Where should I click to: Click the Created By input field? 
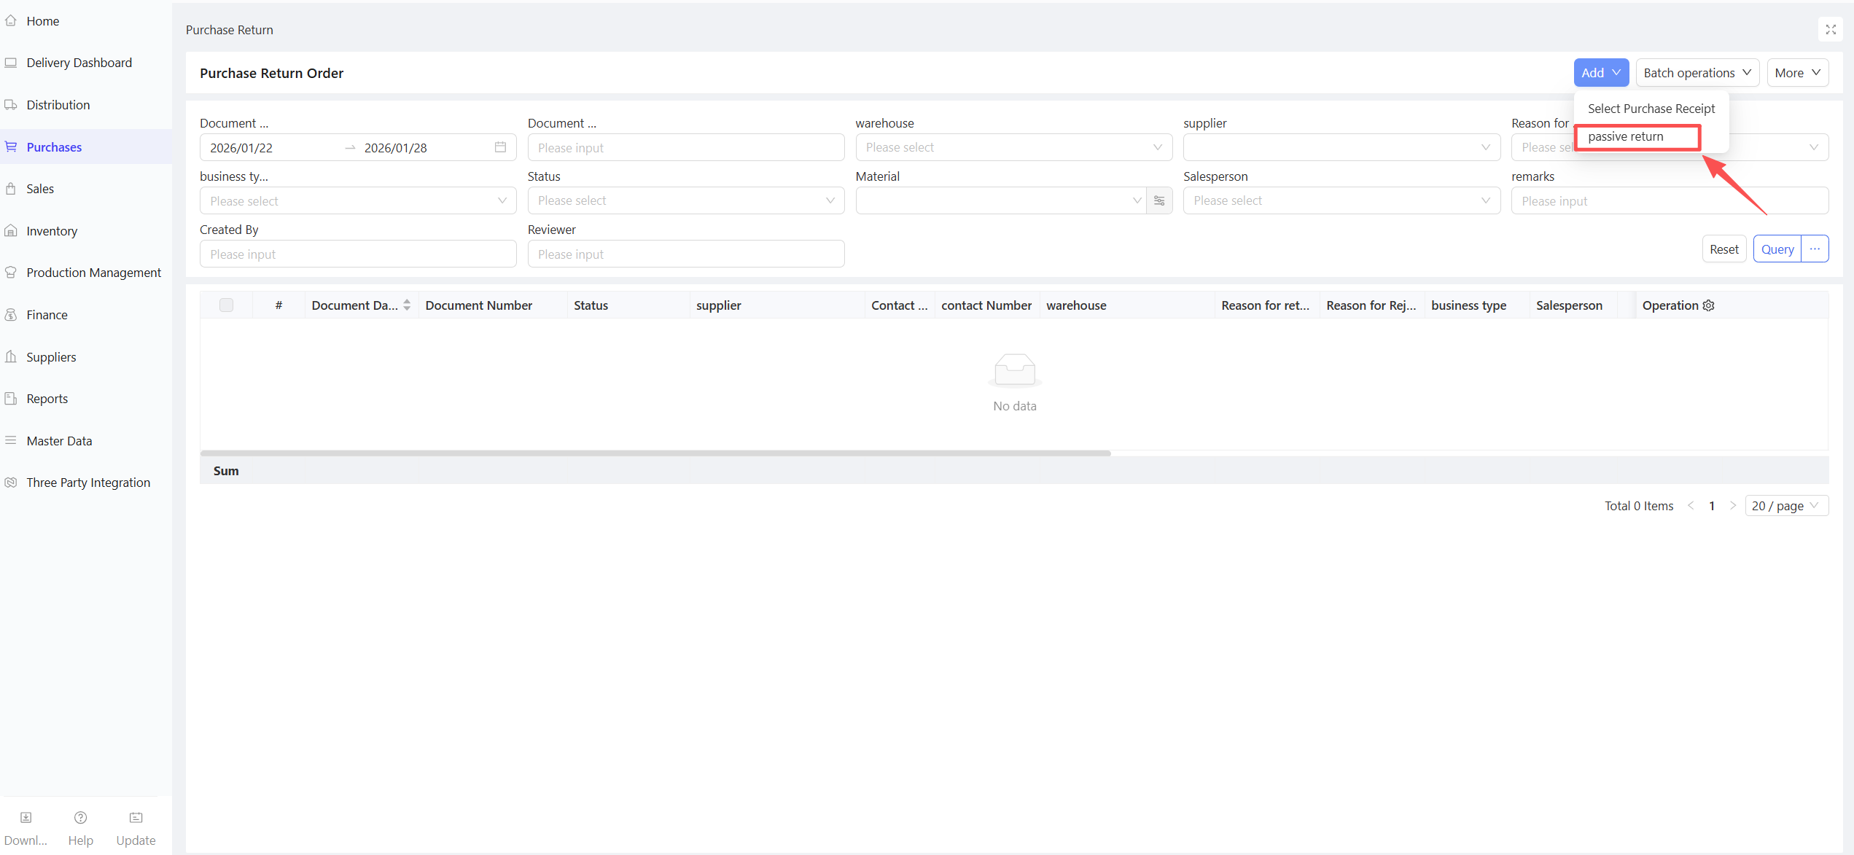[357, 254]
